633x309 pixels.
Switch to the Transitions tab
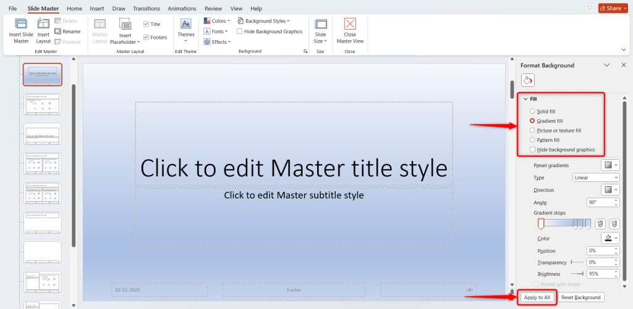click(146, 9)
